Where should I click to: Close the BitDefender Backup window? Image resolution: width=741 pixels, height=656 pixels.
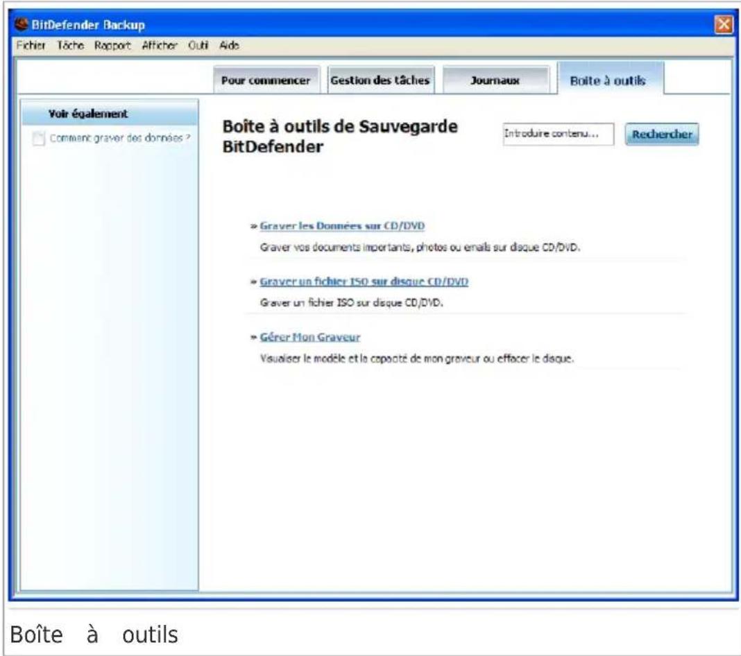pyautogui.click(x=723, y=24)
